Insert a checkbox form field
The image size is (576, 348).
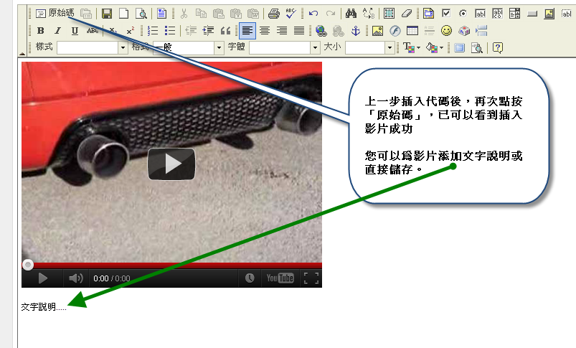coord(446,13)
